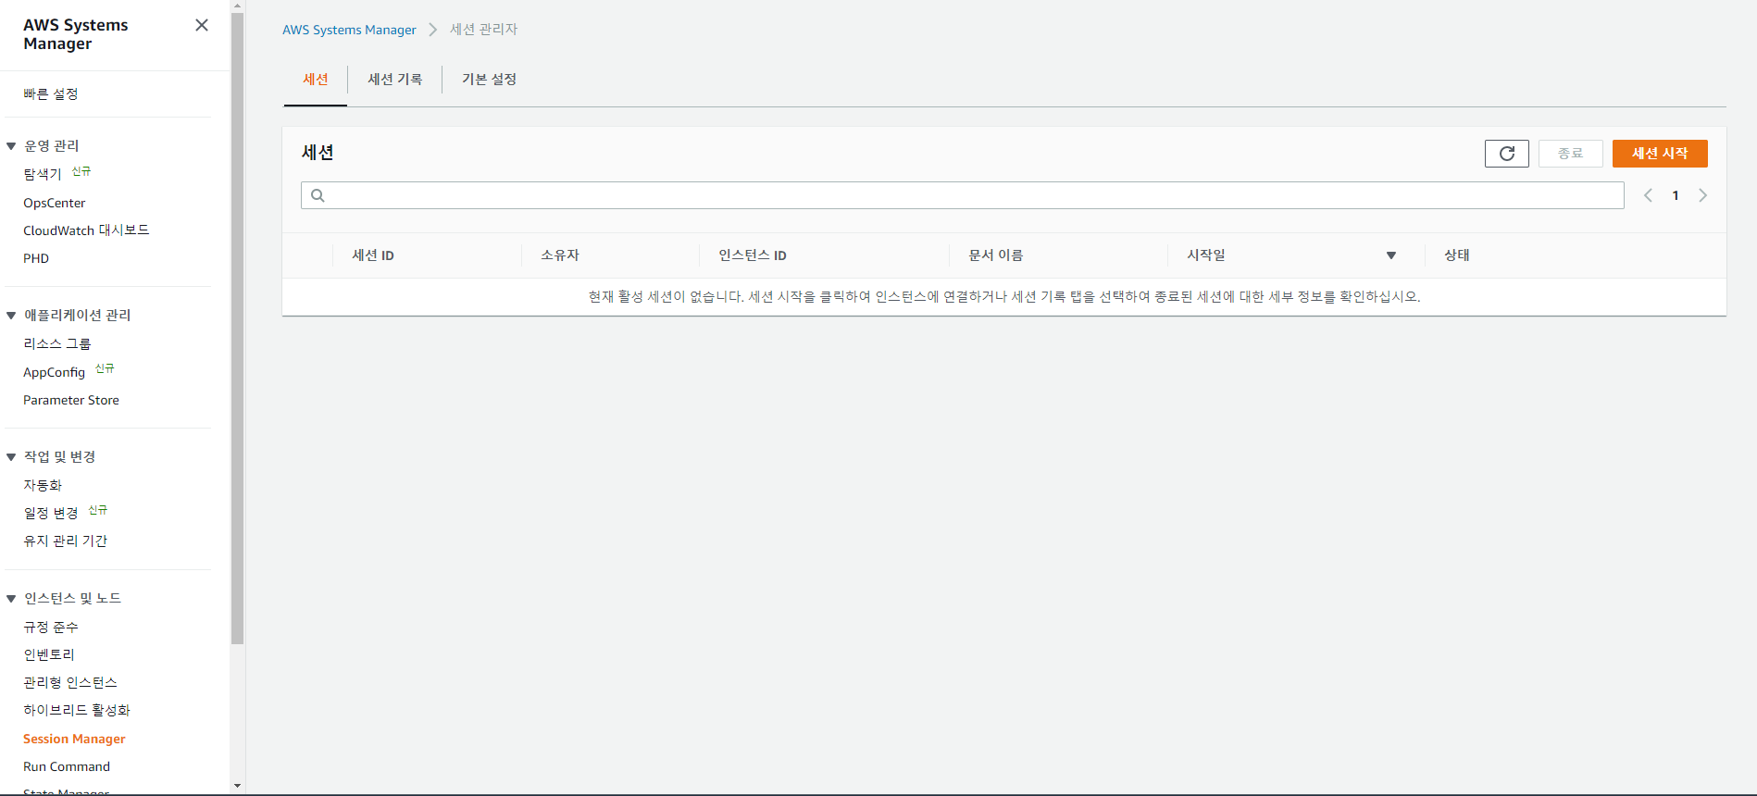The height and width of the screenshot is (796, 1757).
Task: Go to previous page arrow
Action: tap(1648, 195)
